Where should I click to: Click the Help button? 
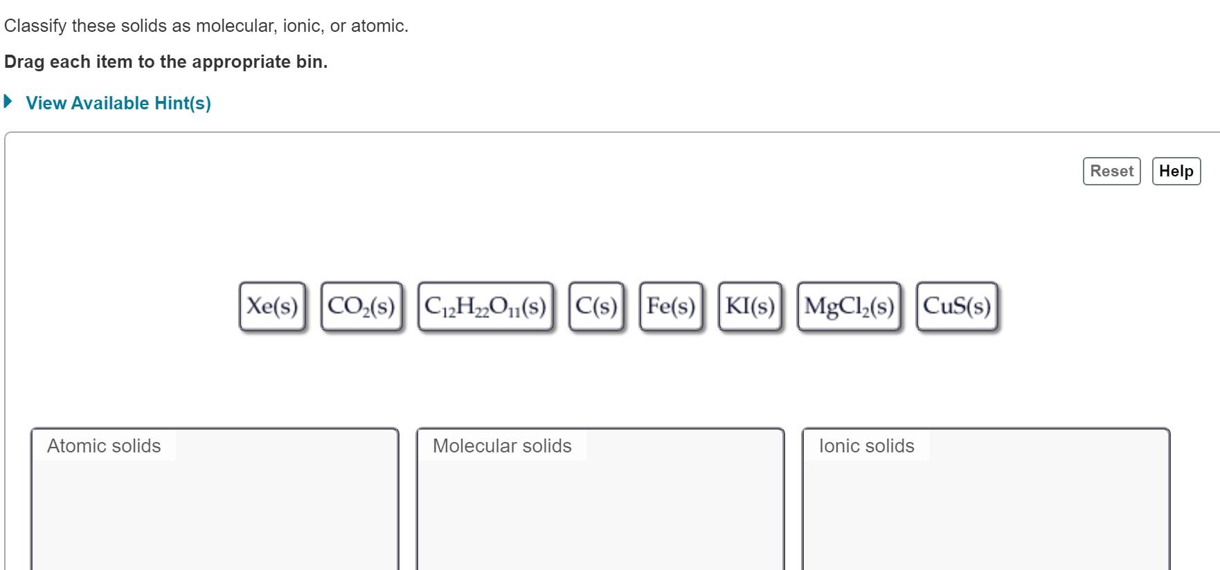coord(1176,170)
